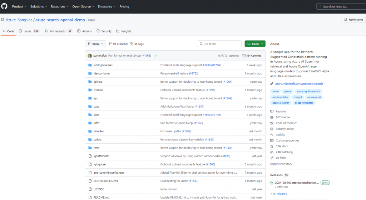This screenshot has width=366, height=200.
Task: Click the repository icon before Azure-Samples
Action: [x=3, y=20]
